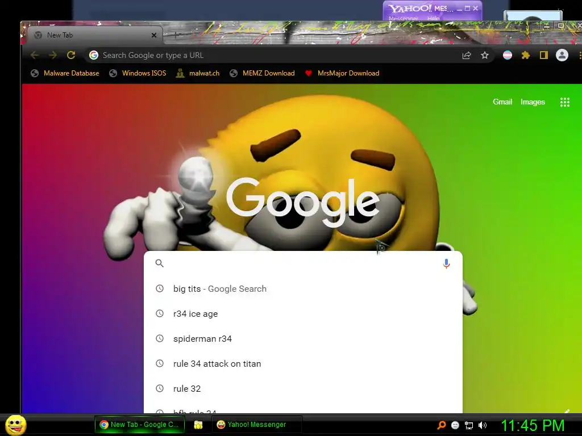Click the orange magnifier tray icon
The height and width of the screenshot is (436, 582).
(x=441, y=425)
